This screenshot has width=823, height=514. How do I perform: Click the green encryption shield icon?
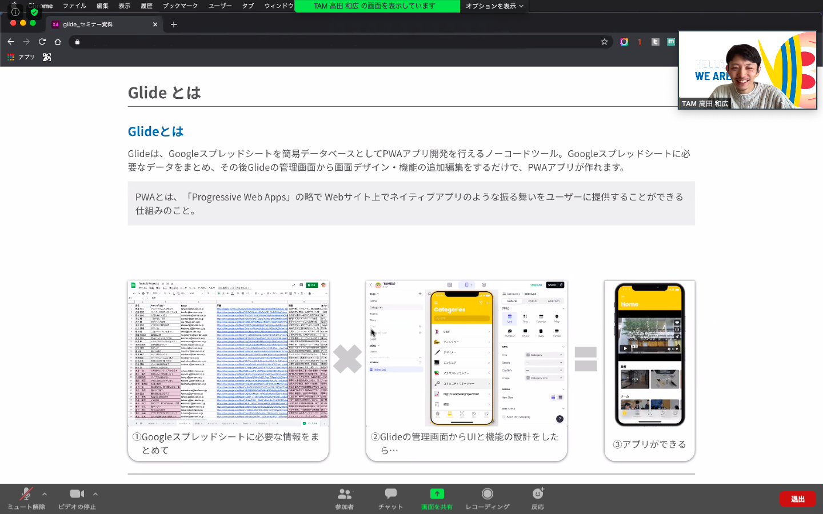coord(34,11)
